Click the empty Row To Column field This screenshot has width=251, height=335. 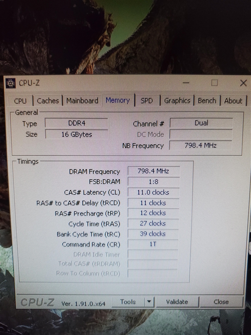(x=152, y=273)
